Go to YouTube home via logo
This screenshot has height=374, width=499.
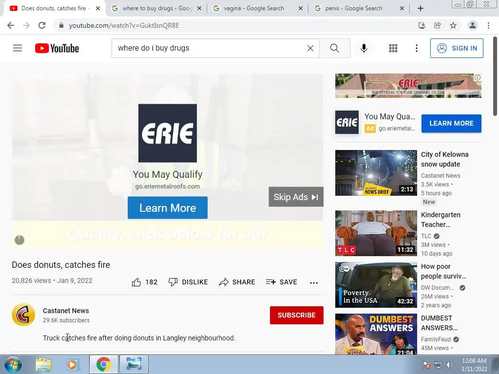[x=57, y=48]
